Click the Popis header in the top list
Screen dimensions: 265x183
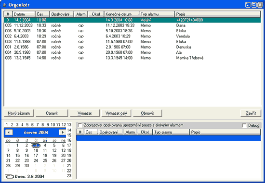(217, 14)
